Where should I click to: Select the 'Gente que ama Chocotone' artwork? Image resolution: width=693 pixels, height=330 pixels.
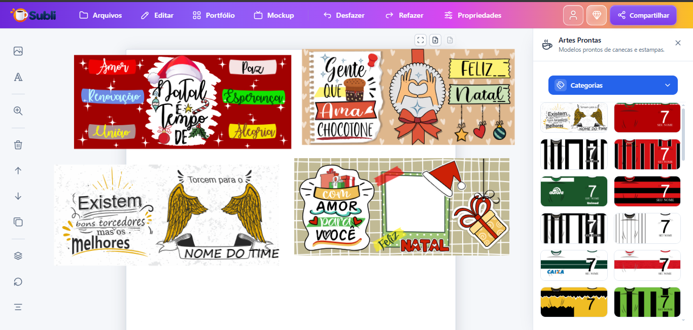[408, 97]
